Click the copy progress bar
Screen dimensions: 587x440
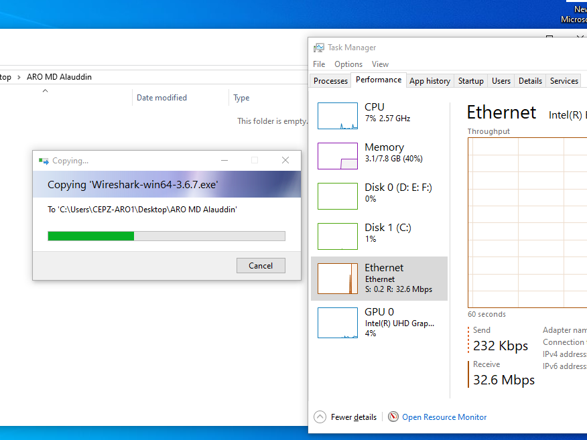[x=166, y=236]
